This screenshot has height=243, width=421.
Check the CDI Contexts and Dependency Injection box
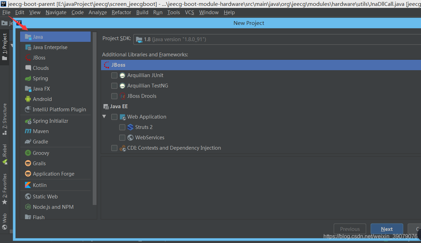point(114,148)
